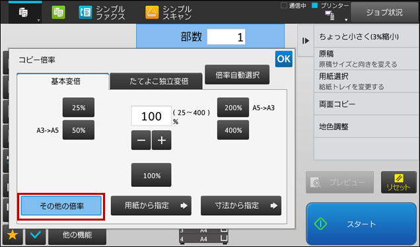Collapse the action panel arrow
The height and width of the screenshot is (247, 420).
[306, 41]
